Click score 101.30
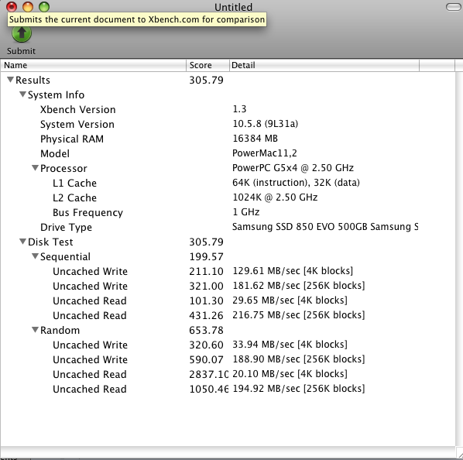463x460 pixels. (x=206, y=300)
